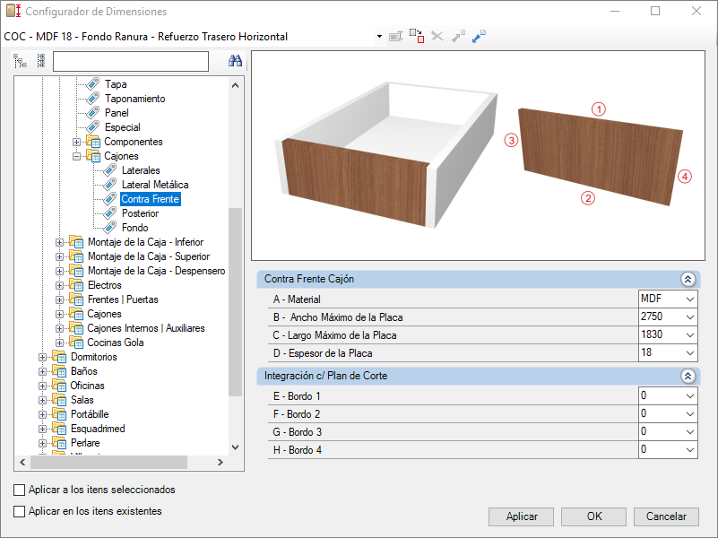This screenshot has height=538, width=718.
Task: Expand the Frentes | Puertas folder
Action: [x=59, y=299]
